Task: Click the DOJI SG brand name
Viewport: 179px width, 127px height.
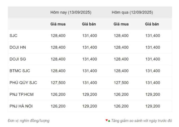Action: [18, 59]
